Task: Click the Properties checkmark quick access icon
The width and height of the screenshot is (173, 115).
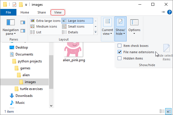Action: pyautogui.click(x=14, y=5)
